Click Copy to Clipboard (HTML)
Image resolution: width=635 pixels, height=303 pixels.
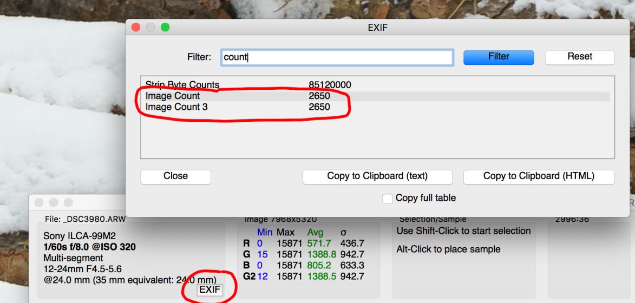tap(539, 176)
